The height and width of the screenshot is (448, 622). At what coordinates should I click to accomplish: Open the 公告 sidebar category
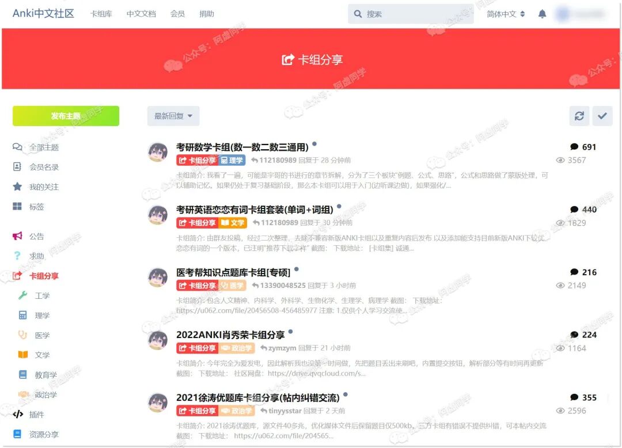pyautogui.click(x=36, y=236)
